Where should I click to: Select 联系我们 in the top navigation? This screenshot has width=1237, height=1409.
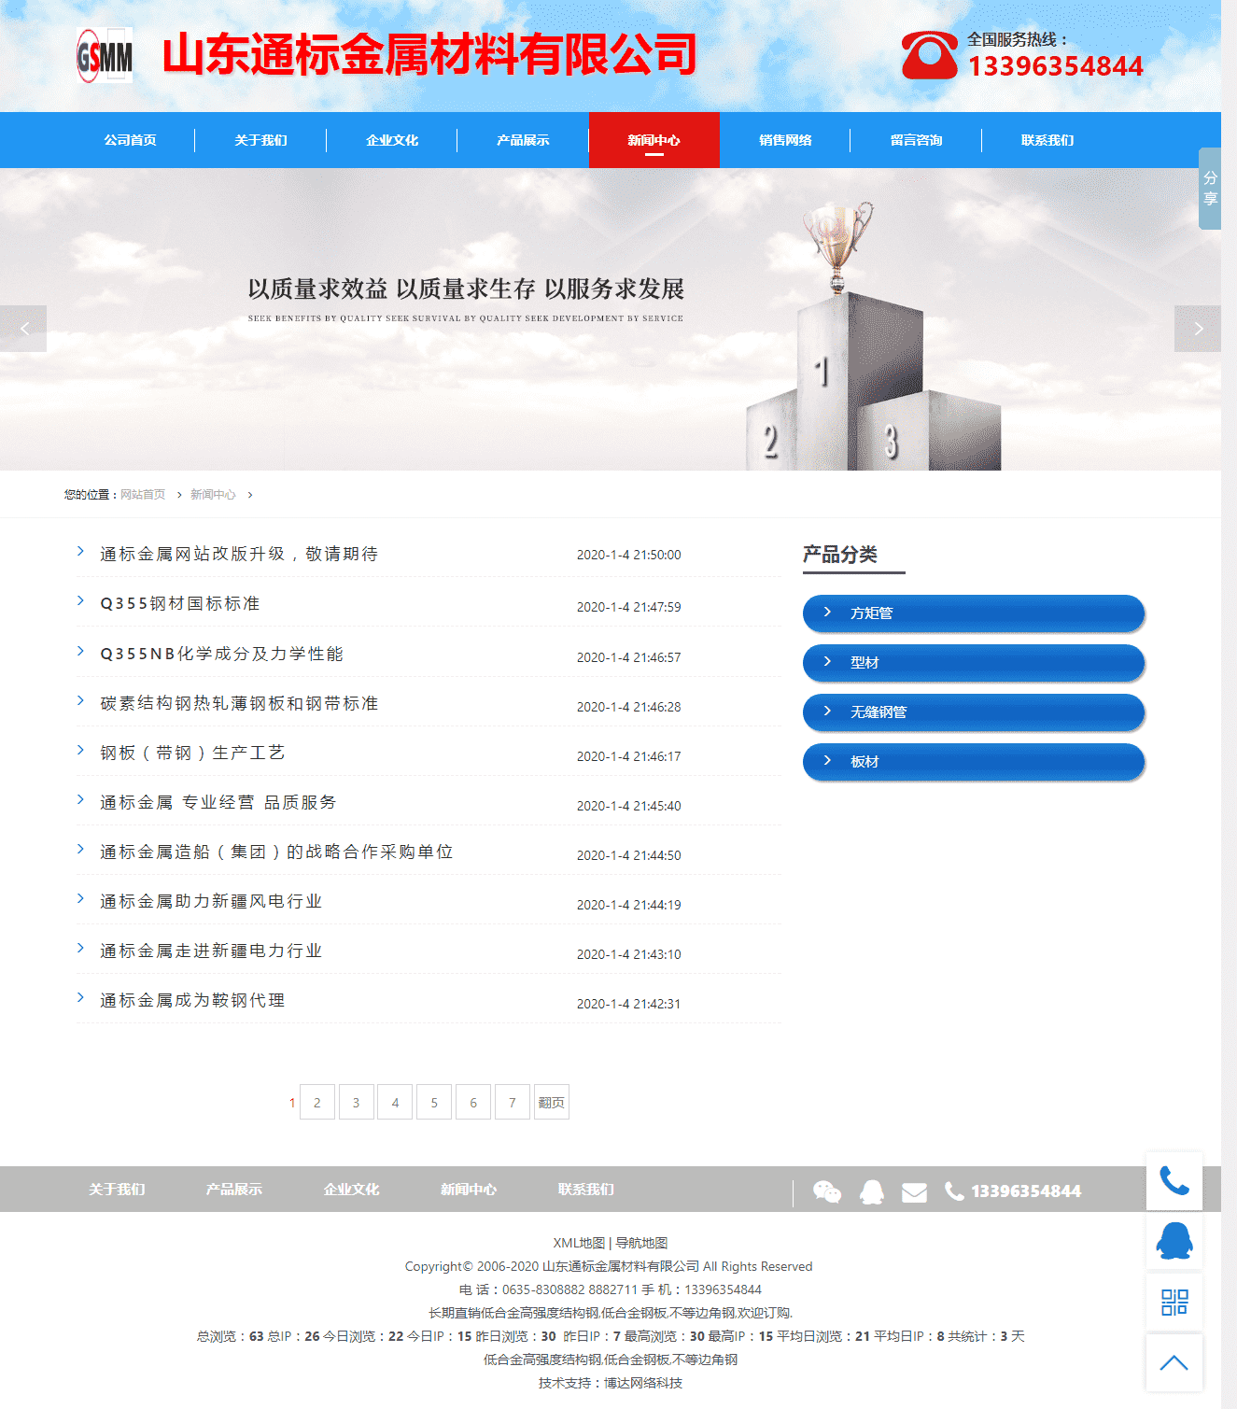(1047, 140)
